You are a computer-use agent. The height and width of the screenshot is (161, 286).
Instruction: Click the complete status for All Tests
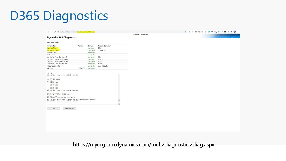tap(91, 68)
